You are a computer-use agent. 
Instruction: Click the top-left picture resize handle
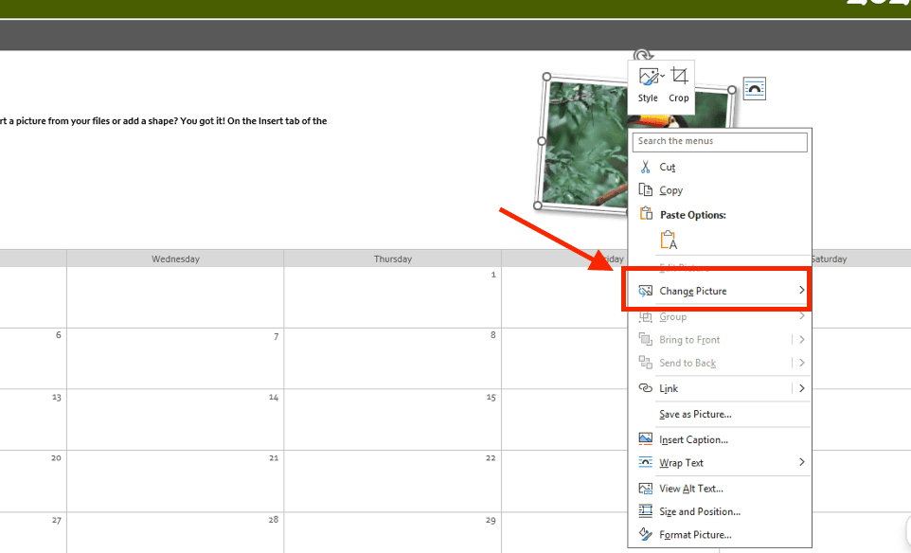tap(546, 77)
